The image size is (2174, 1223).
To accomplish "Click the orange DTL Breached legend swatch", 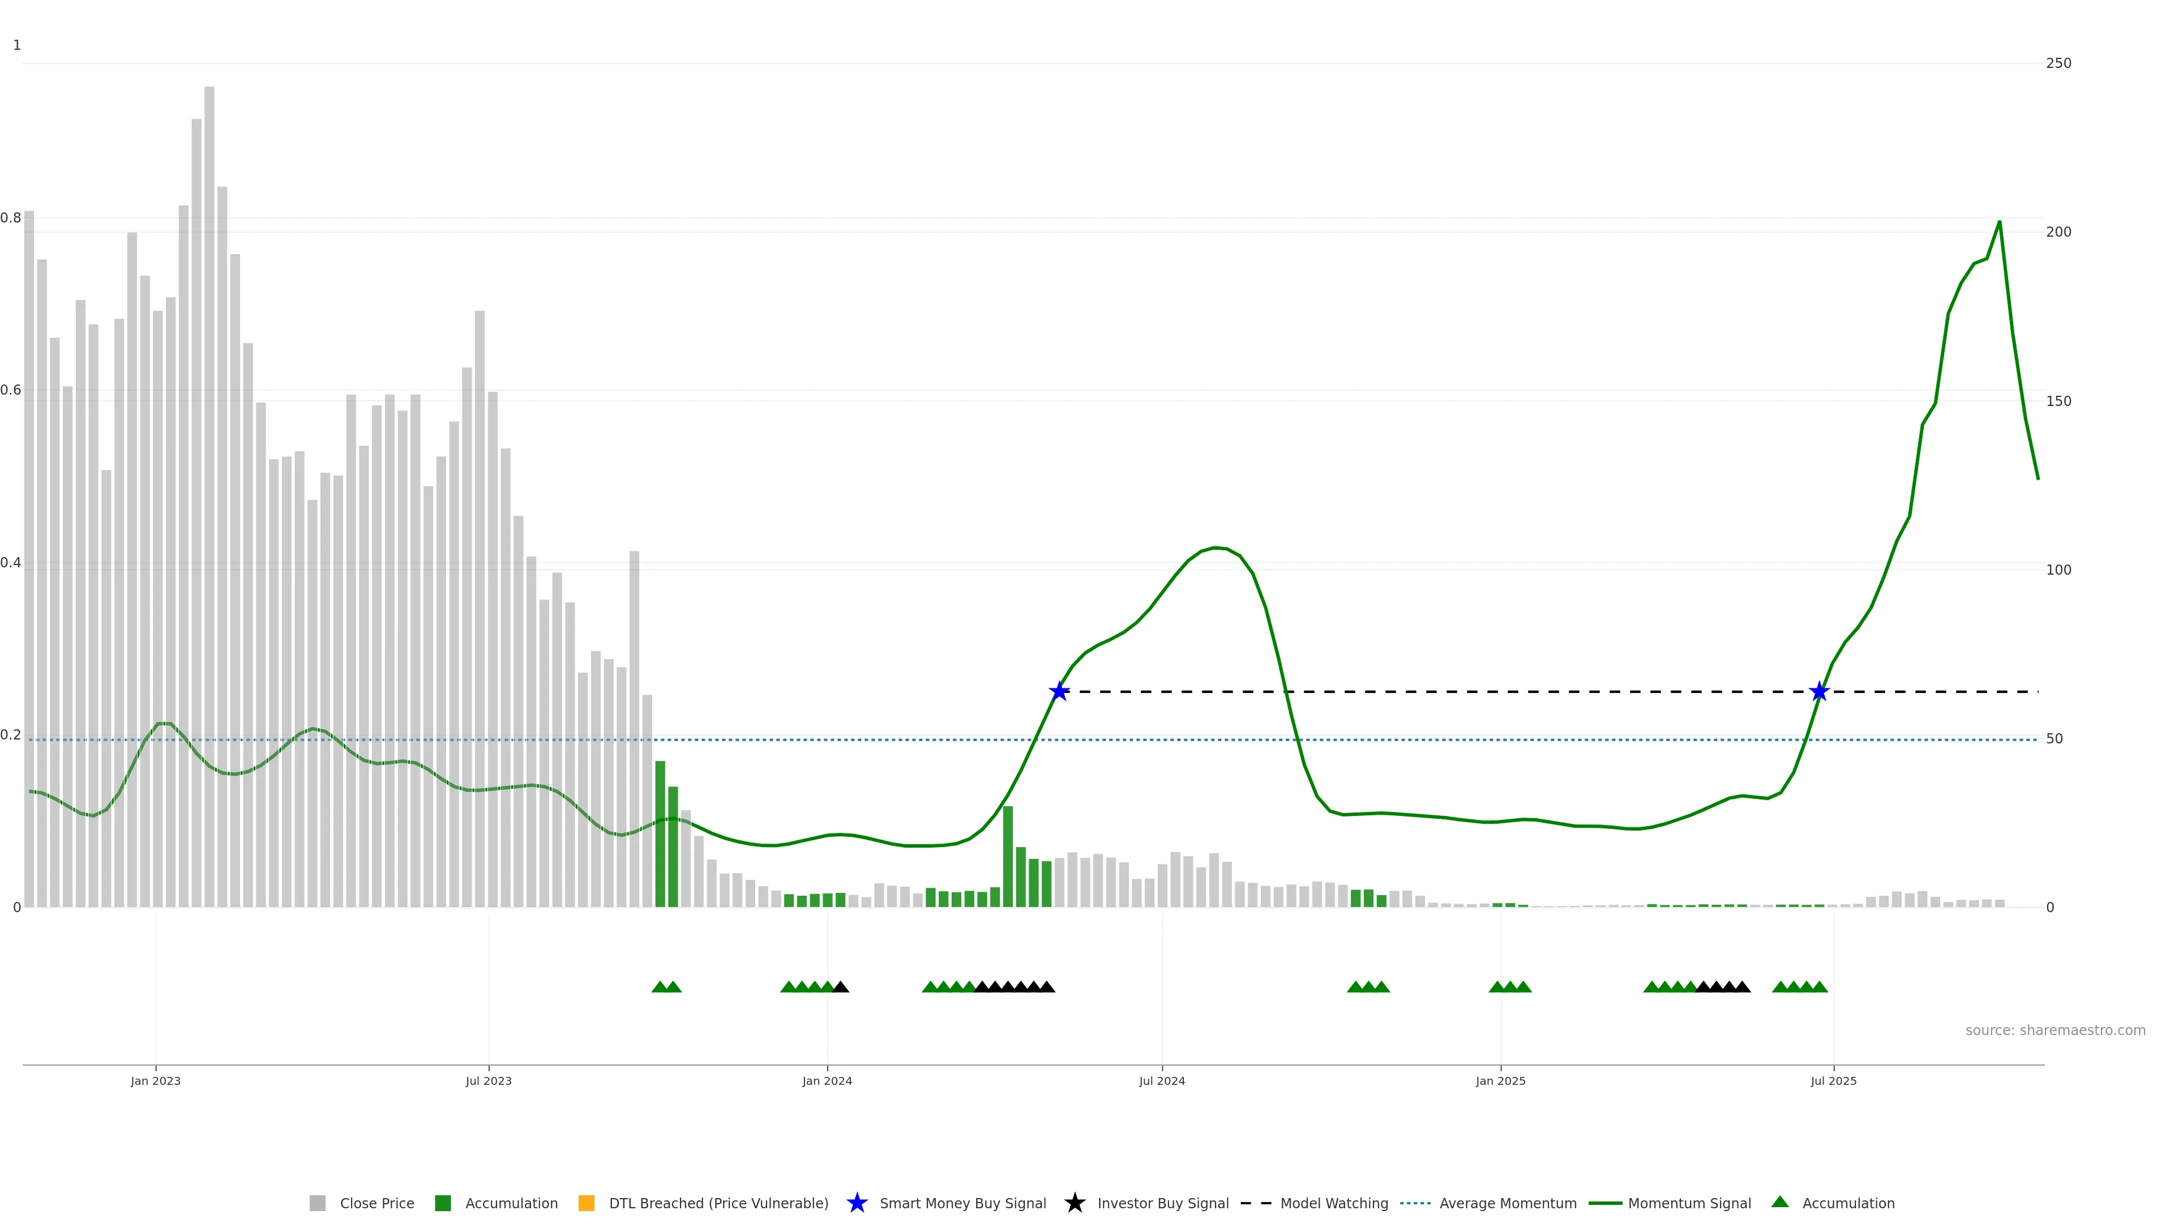I will [586, 1203].
